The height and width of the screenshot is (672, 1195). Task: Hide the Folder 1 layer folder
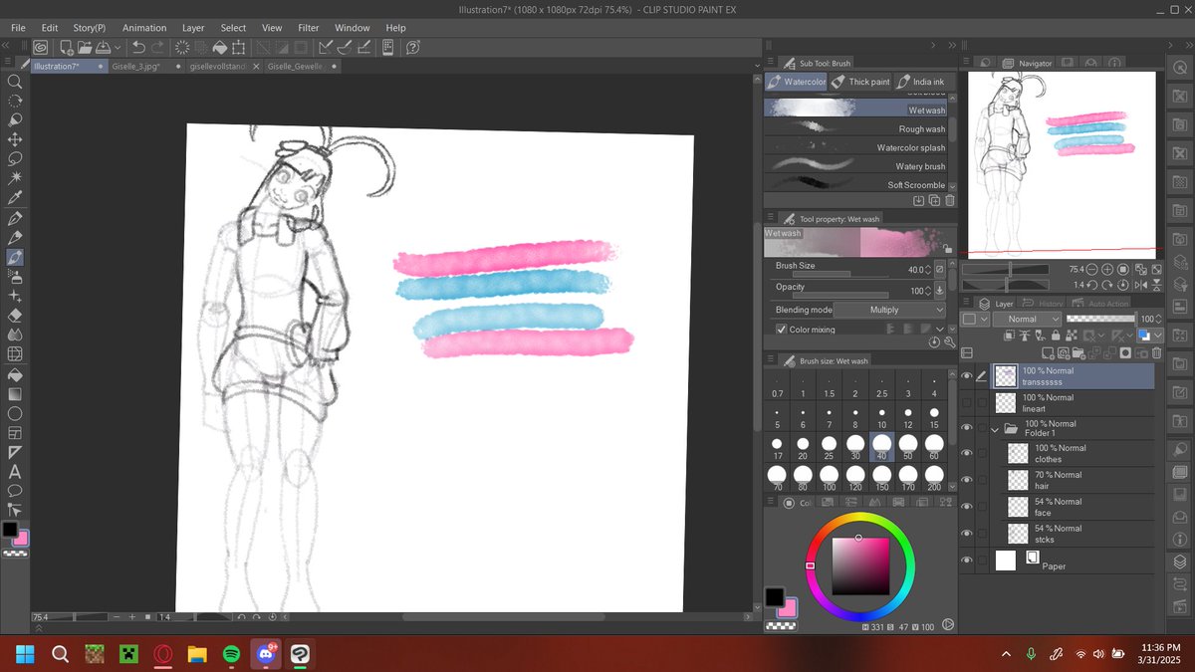[966, 428]
